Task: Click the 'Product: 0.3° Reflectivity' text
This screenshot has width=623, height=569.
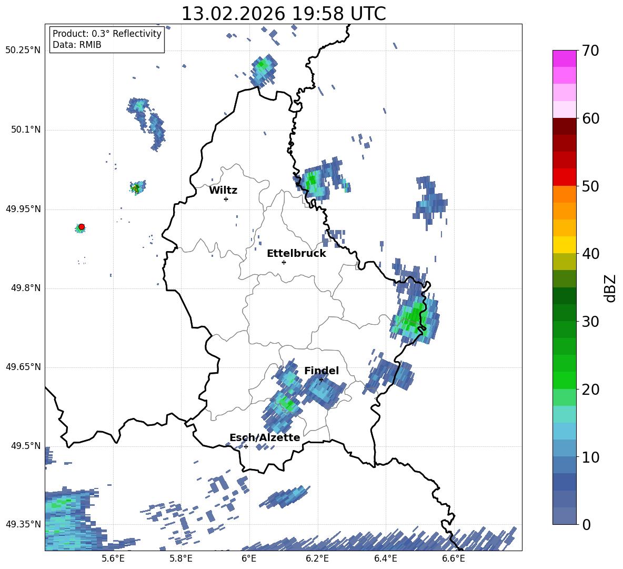Action: (x=107, y=34)
